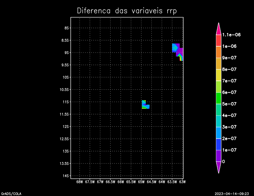This screenshot has width=254, height=196.
Task: Click the 68W longitude axis label
Action: (80, 182)
